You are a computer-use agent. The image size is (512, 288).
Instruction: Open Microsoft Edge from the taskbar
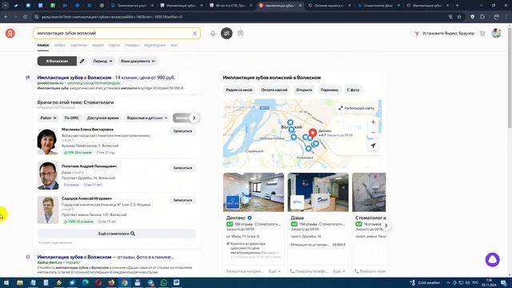coord(86,282)
